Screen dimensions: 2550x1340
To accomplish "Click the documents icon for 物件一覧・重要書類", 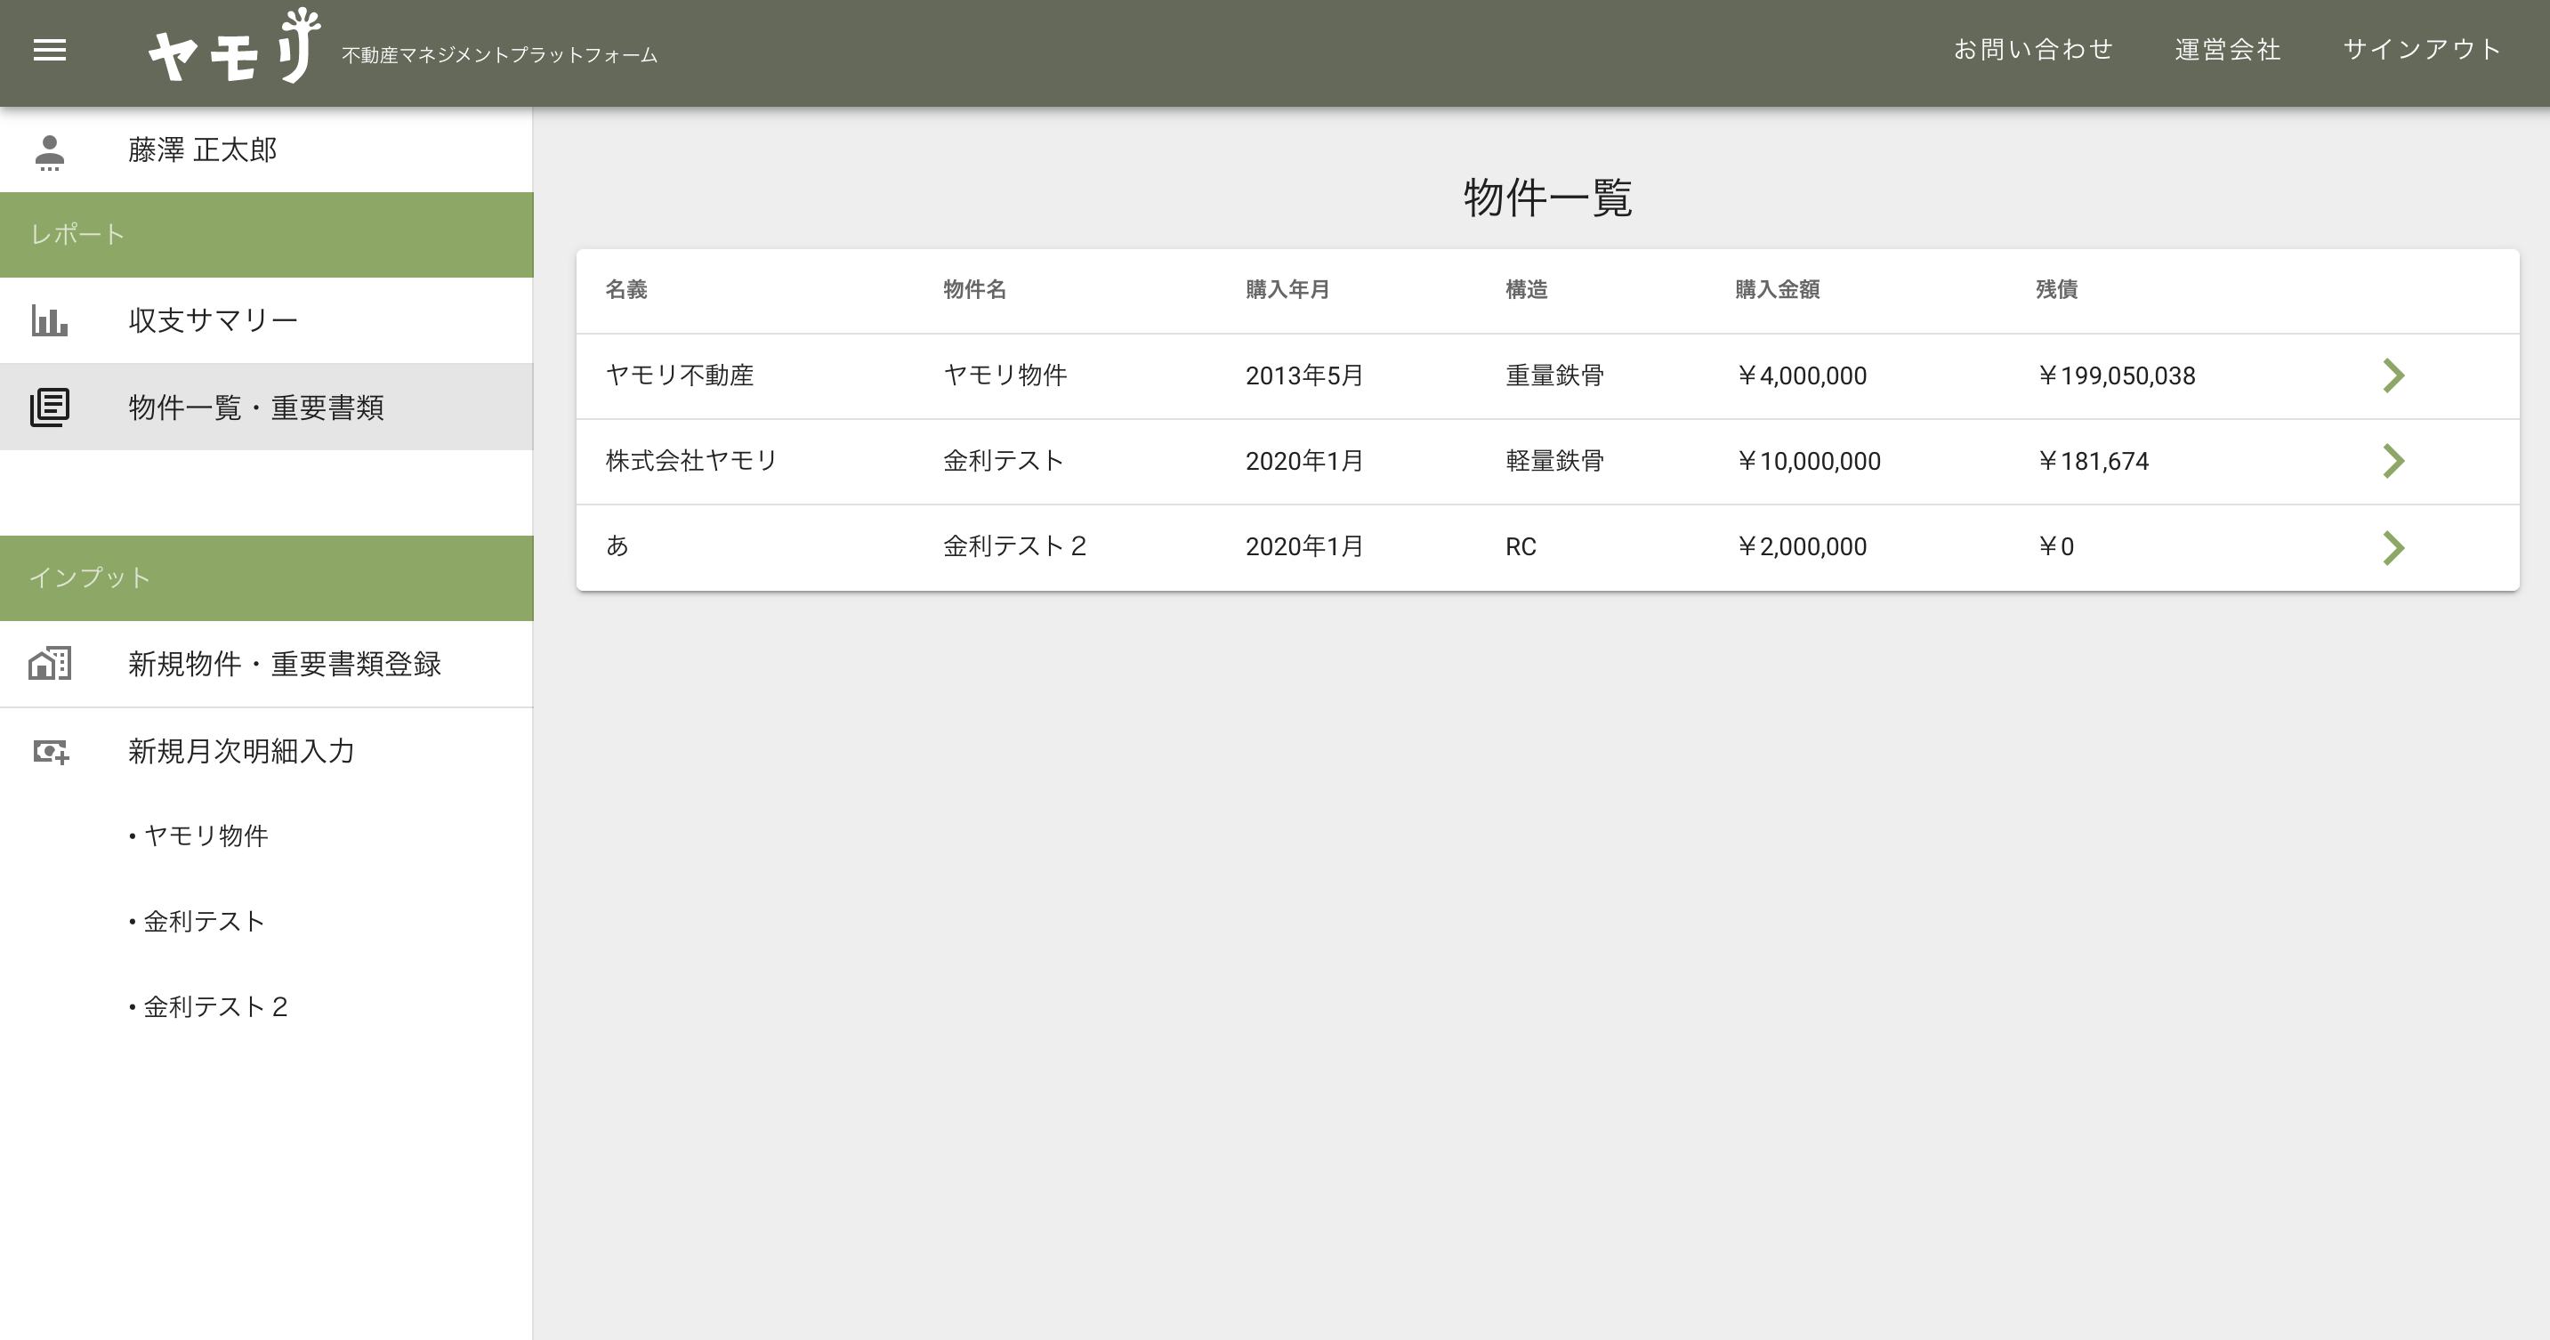I will [50, 407].
